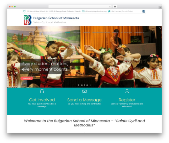Screen dimensions: 169x143
Task: Select the second slide dot
Action: [84, 85]
